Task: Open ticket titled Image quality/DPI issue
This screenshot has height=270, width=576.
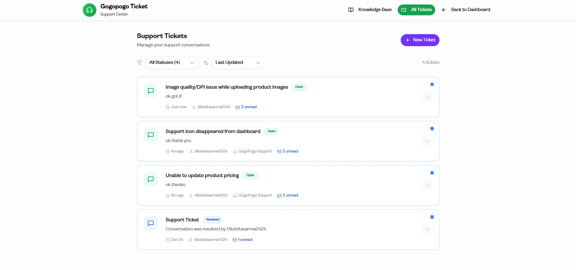Action: (227, 87)
